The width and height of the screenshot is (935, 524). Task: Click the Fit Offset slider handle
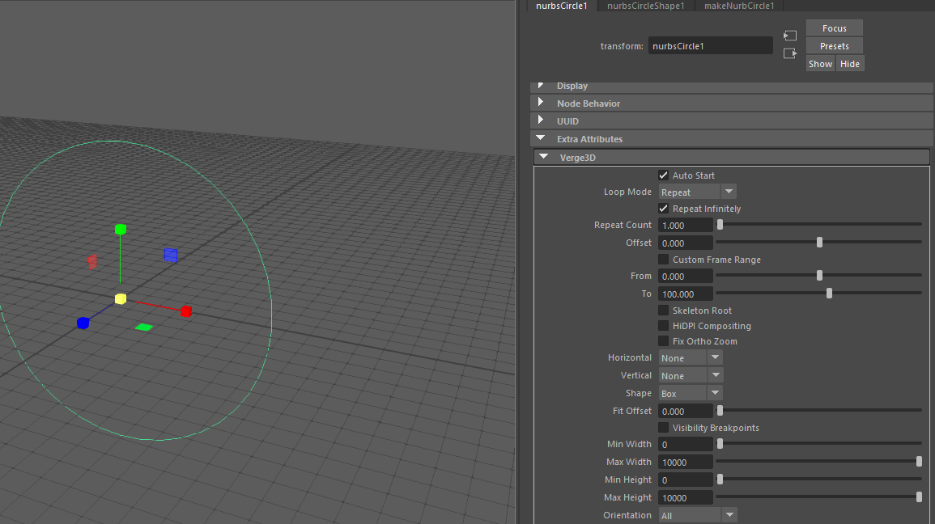[720, 410]
